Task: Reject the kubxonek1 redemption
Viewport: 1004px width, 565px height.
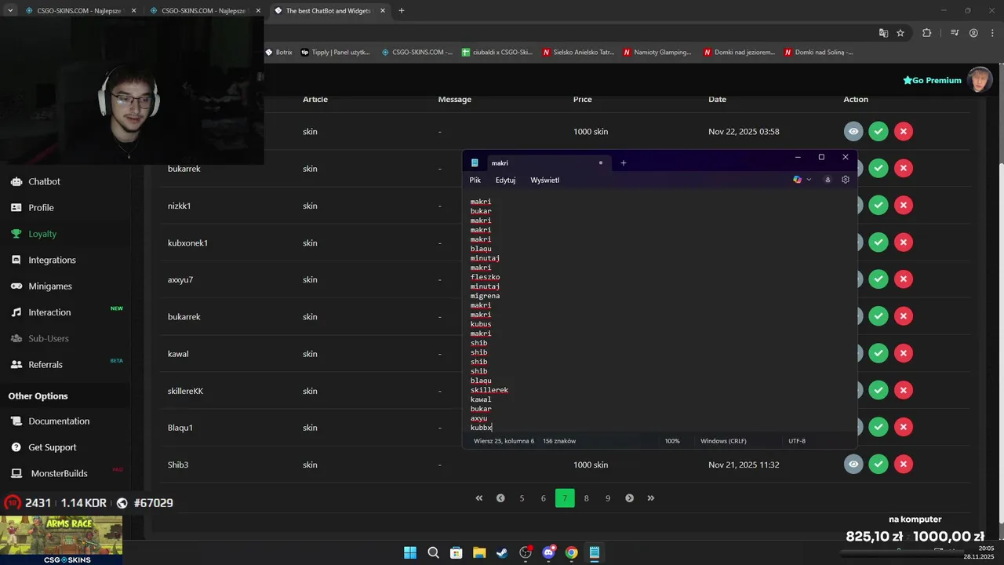Action: (904, 242)
